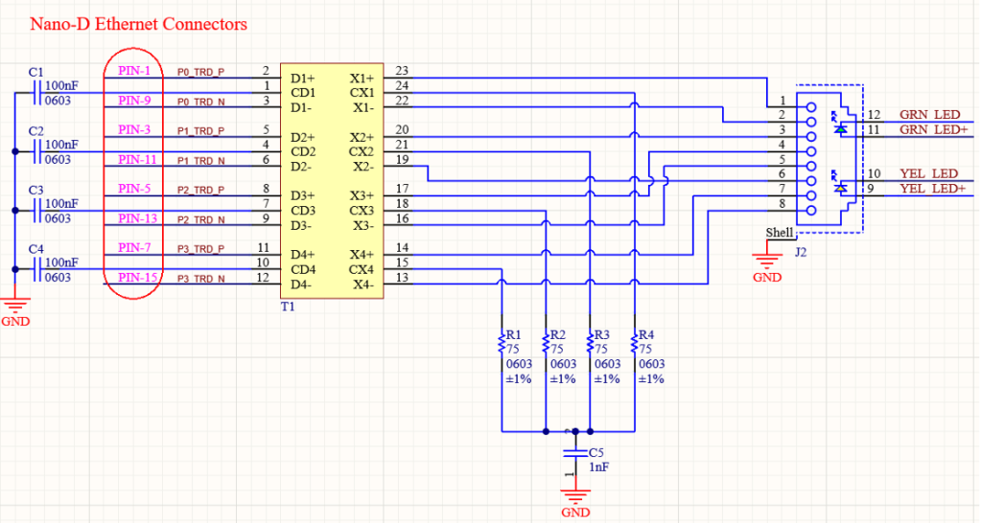Select the C4 capacitor symbol
982x523 pixels.
point(37,269)
